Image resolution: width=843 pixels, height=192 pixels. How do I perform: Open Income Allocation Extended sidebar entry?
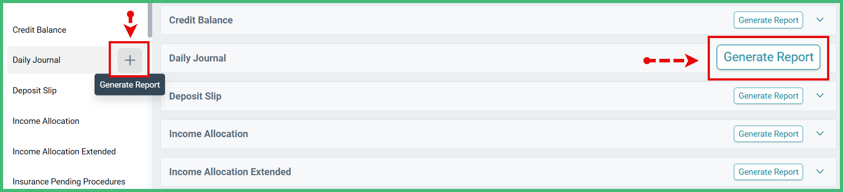pyautogui.click(x=64, y=151)
